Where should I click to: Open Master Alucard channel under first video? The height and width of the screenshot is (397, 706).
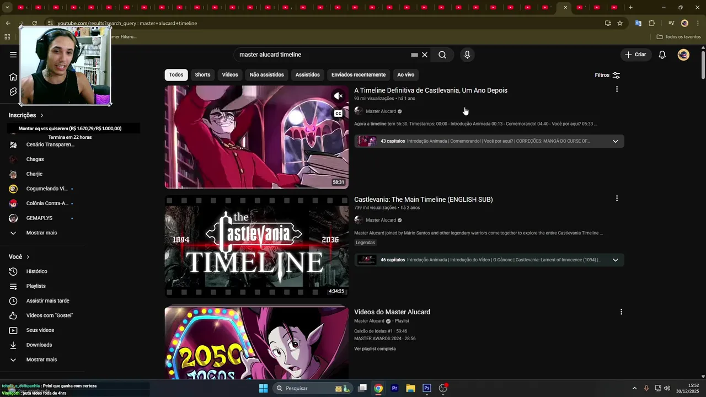tap(381, 111)
